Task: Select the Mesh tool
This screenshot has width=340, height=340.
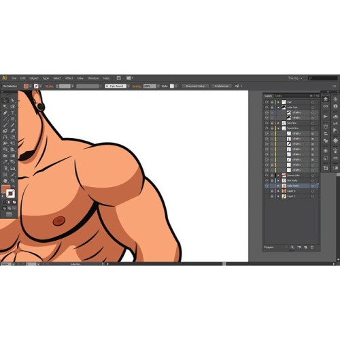Action: (5, 156)
